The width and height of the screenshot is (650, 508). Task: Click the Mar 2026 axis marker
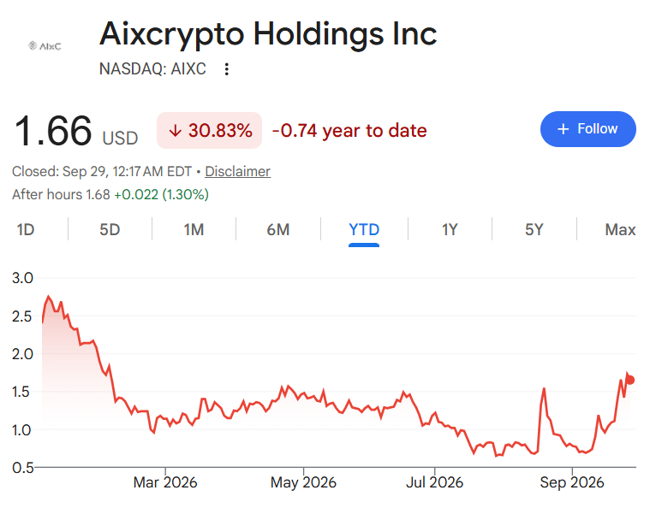[165, 482]
